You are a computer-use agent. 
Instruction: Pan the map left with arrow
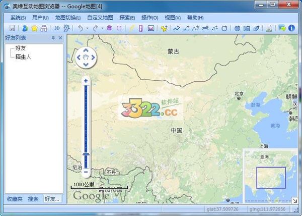coord(79,58)
